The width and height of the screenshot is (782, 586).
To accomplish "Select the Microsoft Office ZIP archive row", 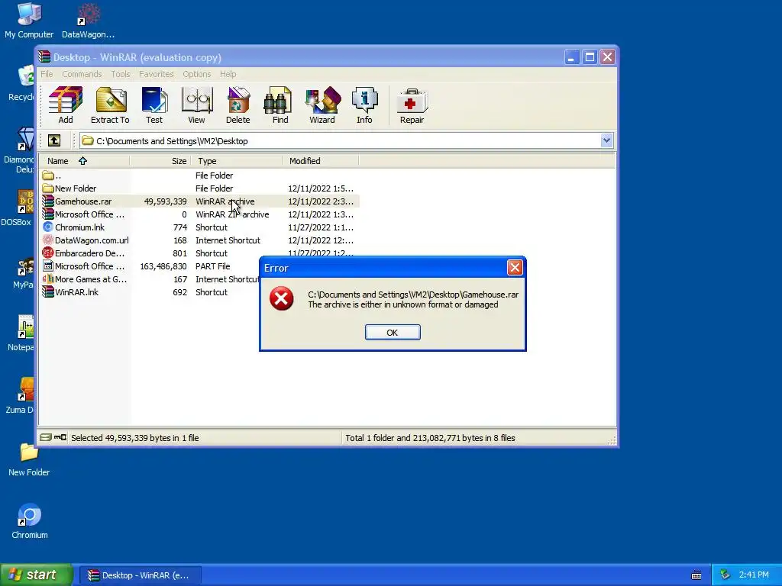I will coord(199,214).
